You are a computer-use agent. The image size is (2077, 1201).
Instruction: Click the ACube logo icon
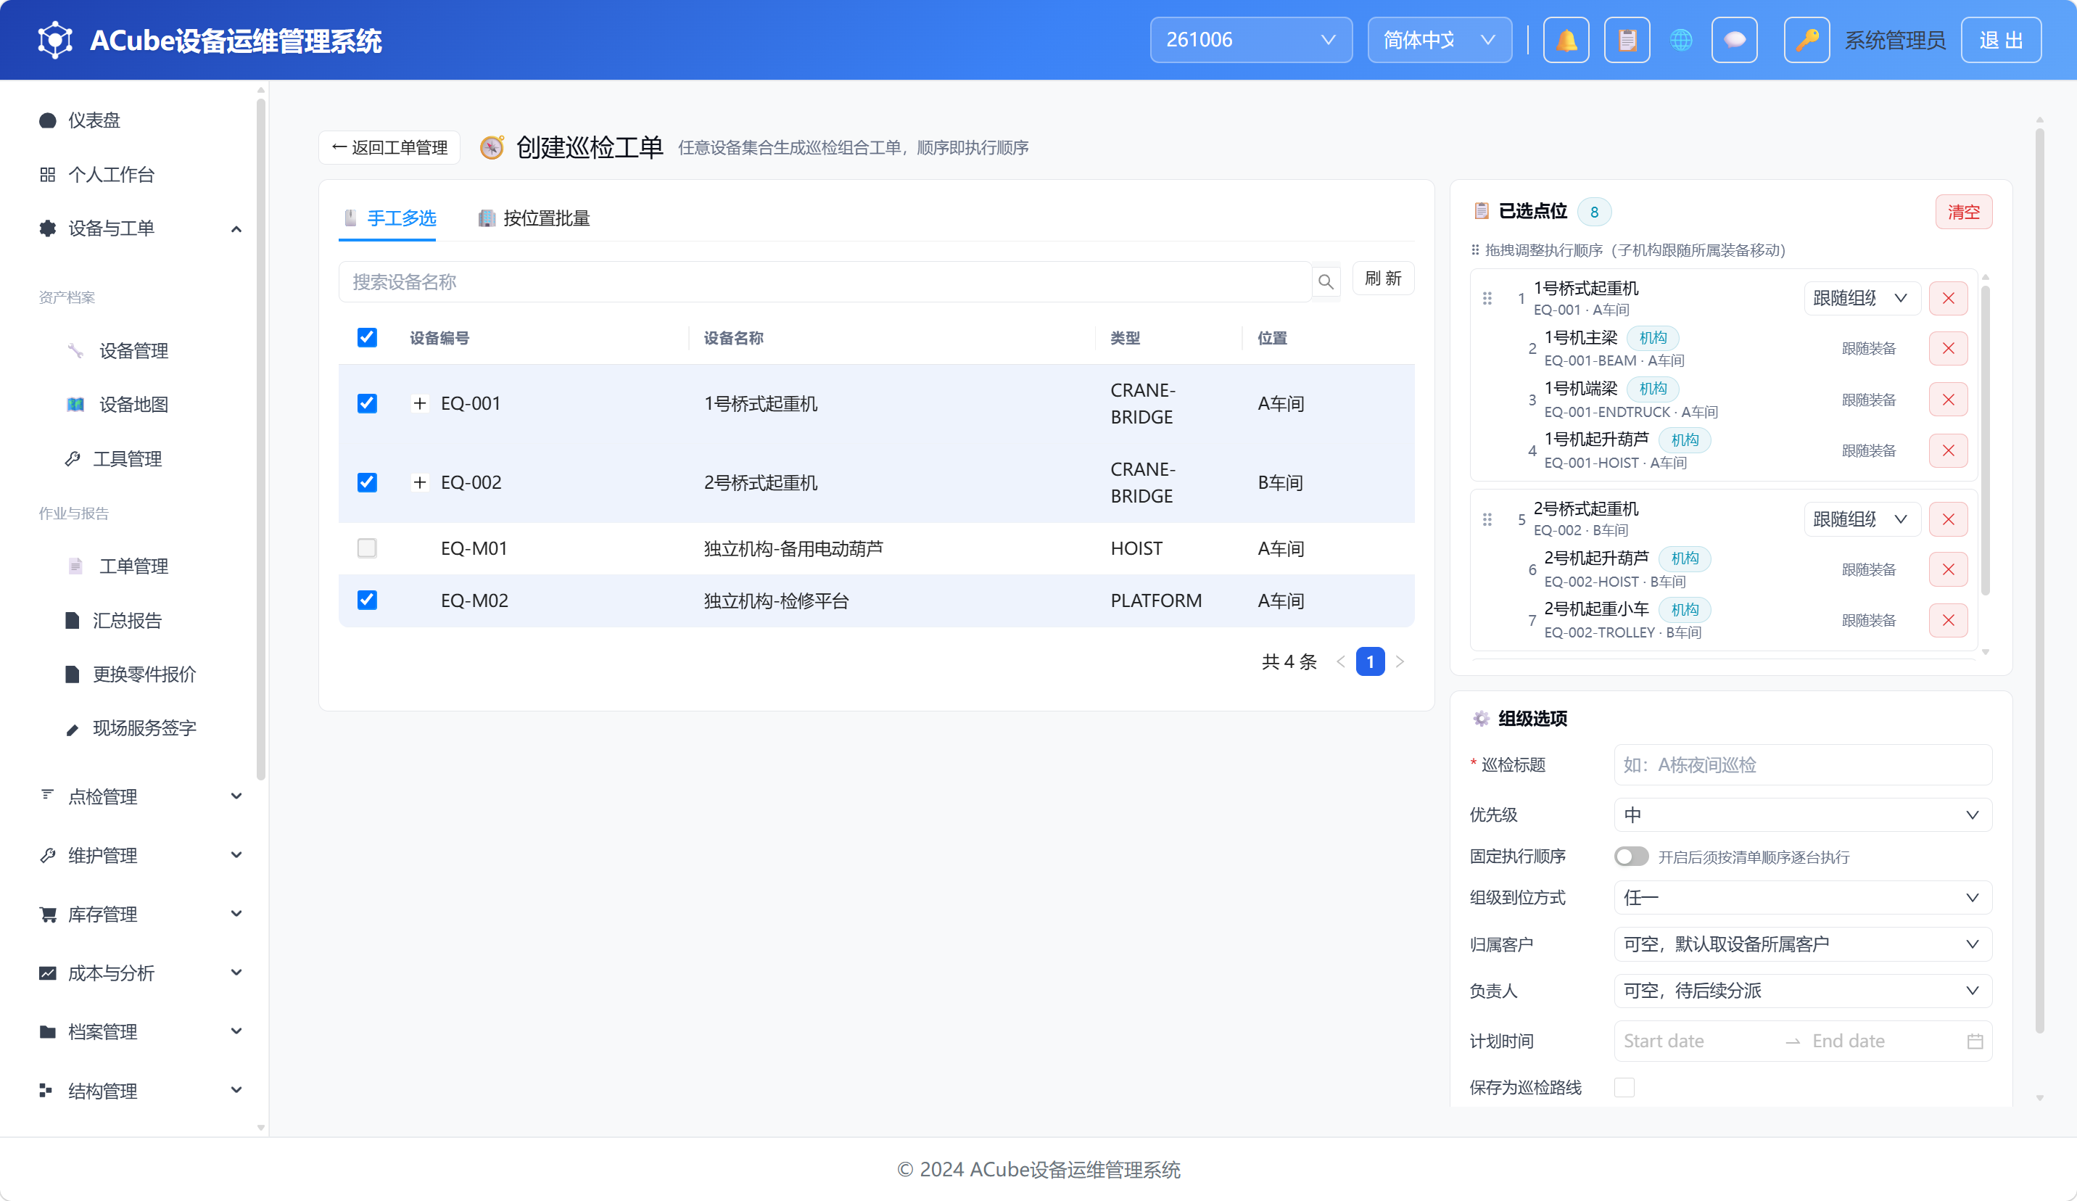tap(54, 40)
